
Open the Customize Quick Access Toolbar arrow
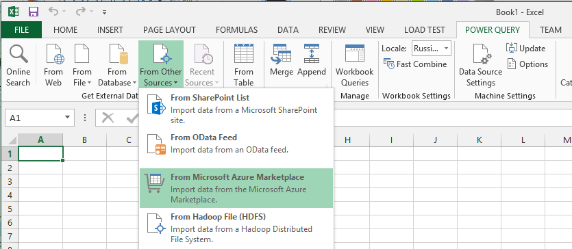click(x=104, y=12)
